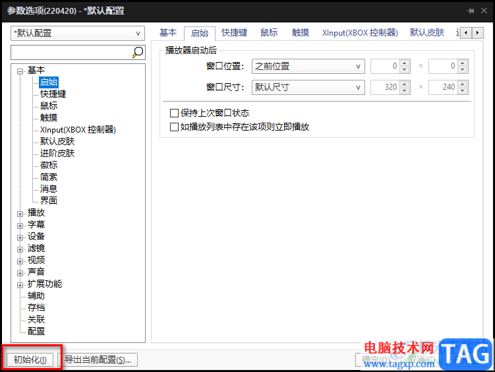Select XInput(XBOX 控制器) in the tree

(78, 129)
